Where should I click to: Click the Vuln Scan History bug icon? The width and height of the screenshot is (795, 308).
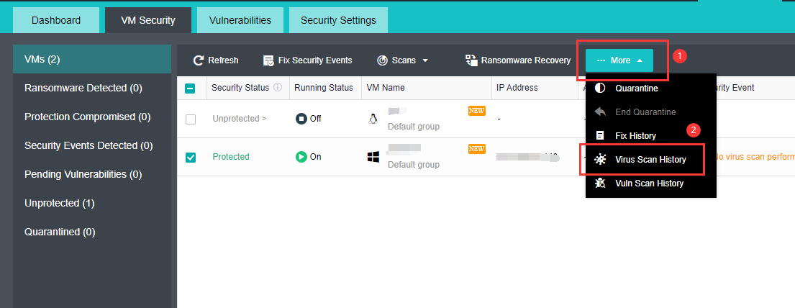[x=600, y=184]
